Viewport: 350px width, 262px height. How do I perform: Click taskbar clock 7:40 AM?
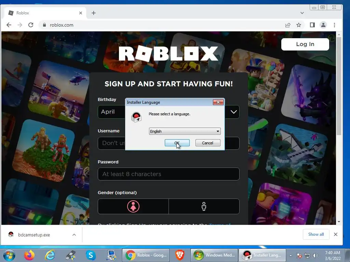[332, 256]
